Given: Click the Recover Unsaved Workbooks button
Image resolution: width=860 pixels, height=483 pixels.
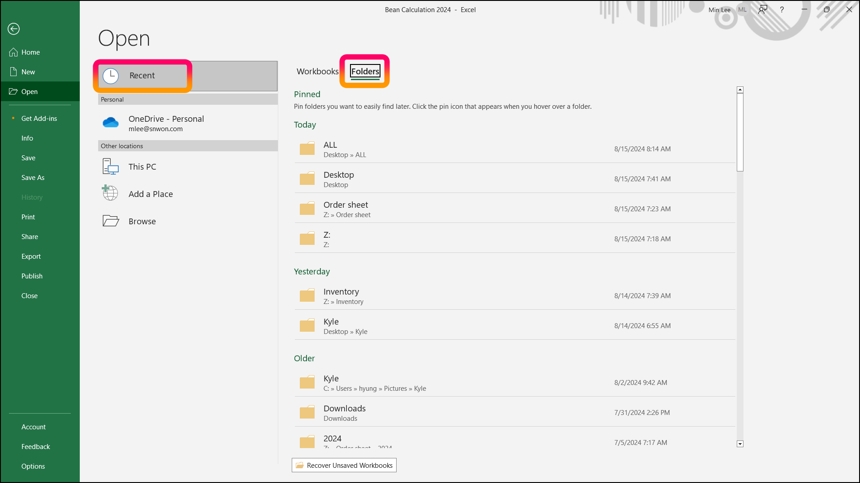Looking at the screenshot, I should (344, 466).
